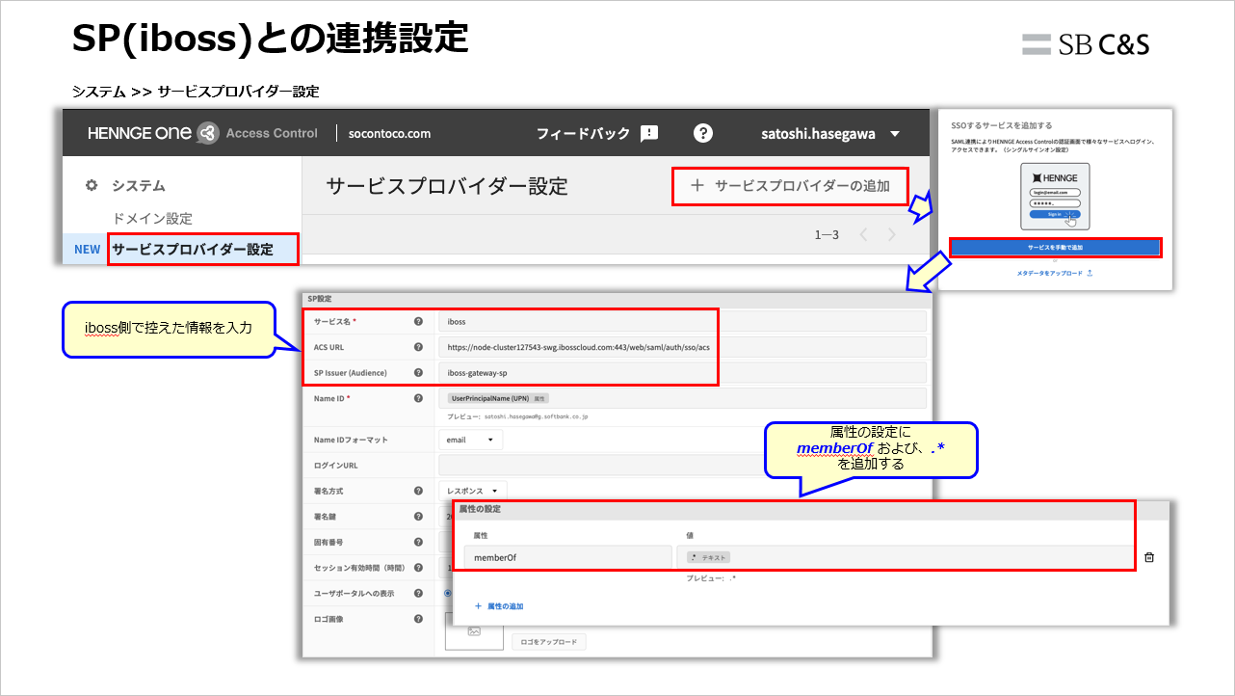Open the Name IDフォーマット email dropdown
Image resolution: width=1235 pixels, height=696 pixels.
(471, 438)
